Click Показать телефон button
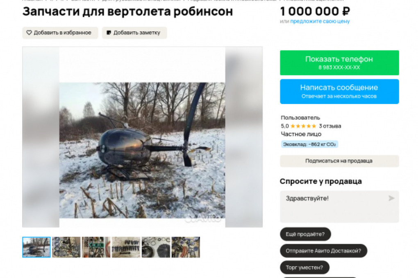The width and height of the screenshot is (418, 278). tap(339, 63)
